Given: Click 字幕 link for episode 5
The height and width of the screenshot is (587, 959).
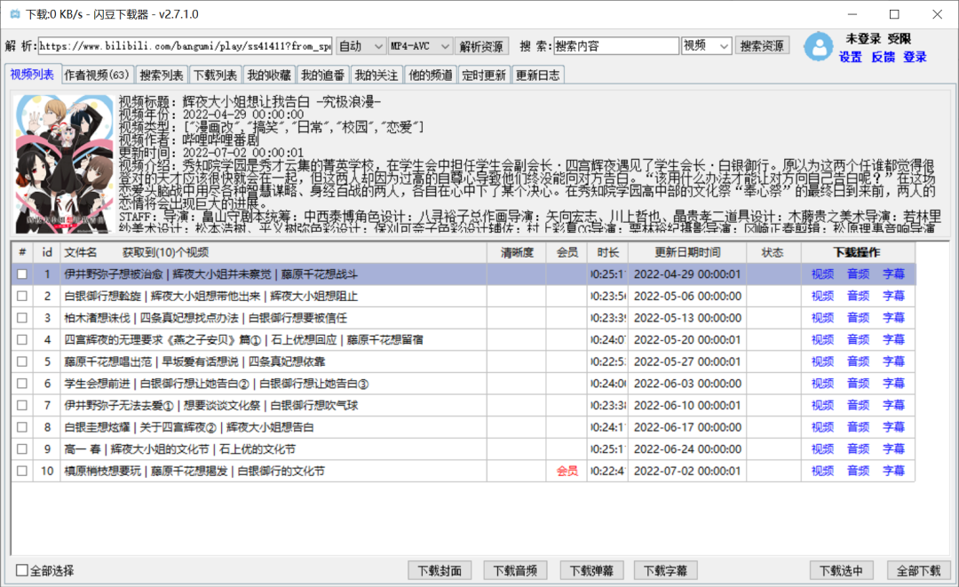Looking at the screenshot, I should click(893, 362).
